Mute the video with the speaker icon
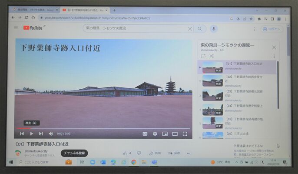Viewport: 298px width, 174px height. [51, 134]
